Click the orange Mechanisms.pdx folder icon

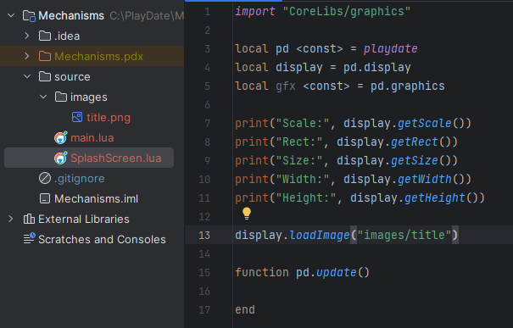[45, 56]
